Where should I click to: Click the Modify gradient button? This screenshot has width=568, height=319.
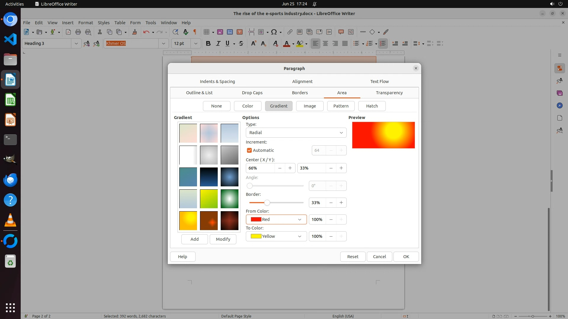coord(223,239)
